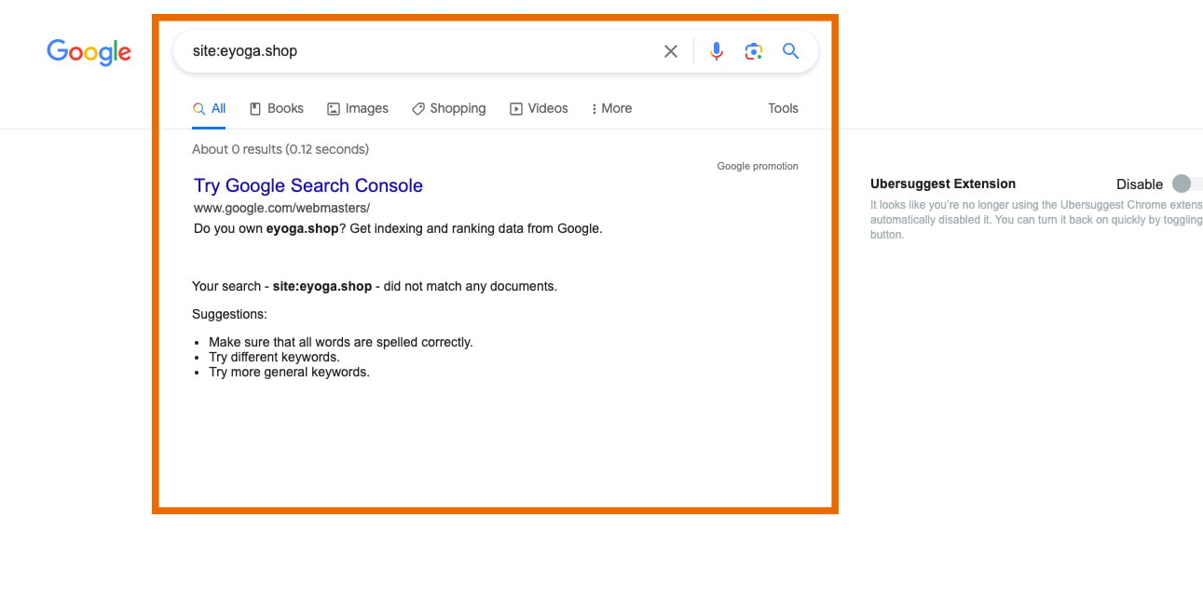Click the 'Do you own eyoga.shop?' description

coord(398,228)
